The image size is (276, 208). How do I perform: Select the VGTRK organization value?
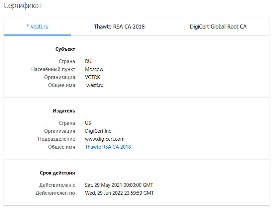coord(92,77)
